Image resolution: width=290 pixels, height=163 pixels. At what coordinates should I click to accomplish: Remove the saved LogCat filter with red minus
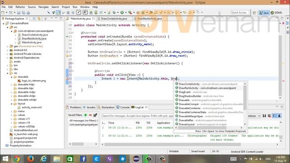point(90,115)
